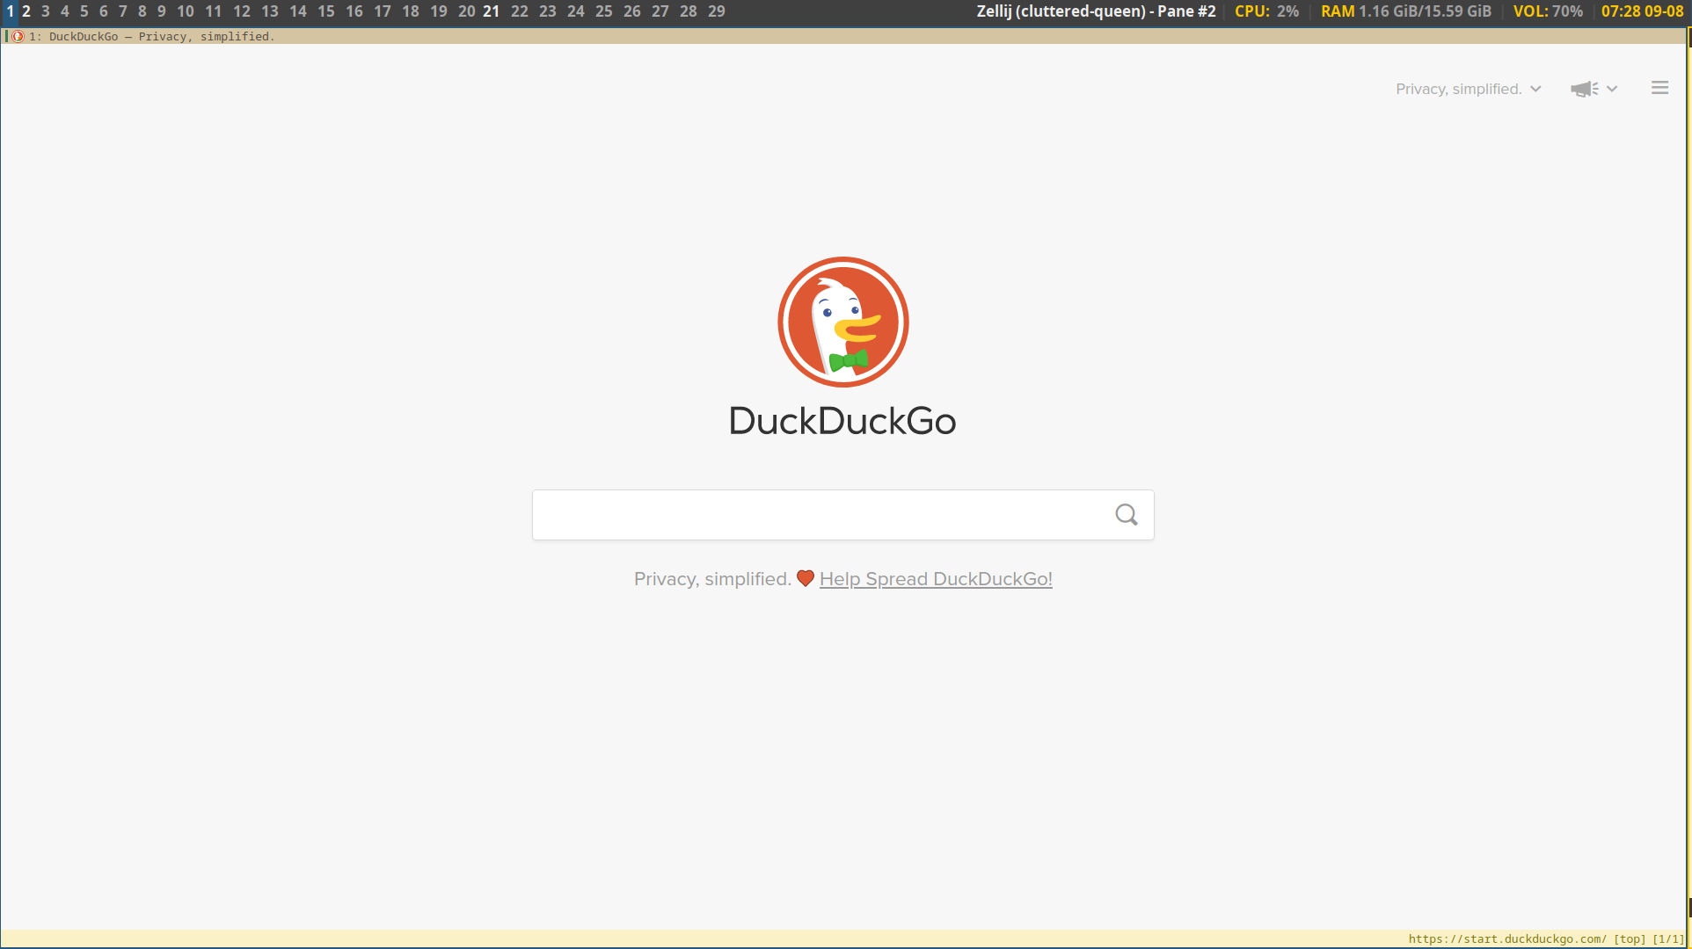Screen dimensions: 1692x949
Task: Click the megaphone announcements icon
Action: 1584,89
